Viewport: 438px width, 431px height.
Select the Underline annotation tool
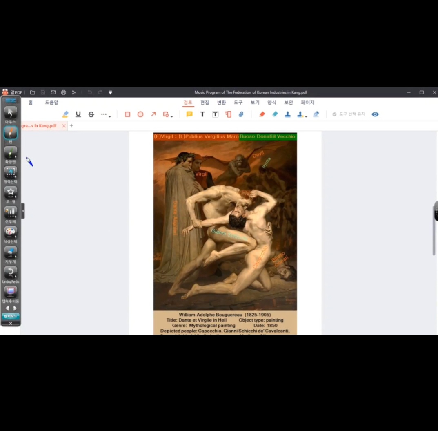pyautogui.click(x=78, y=114)
